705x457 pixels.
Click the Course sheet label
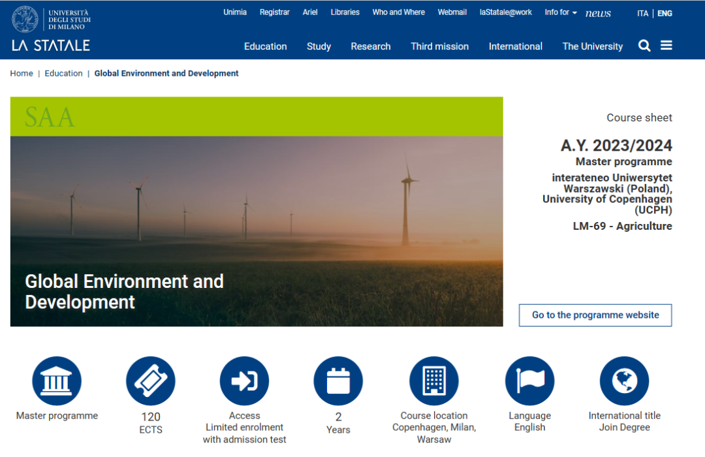(x=639, y=118)
